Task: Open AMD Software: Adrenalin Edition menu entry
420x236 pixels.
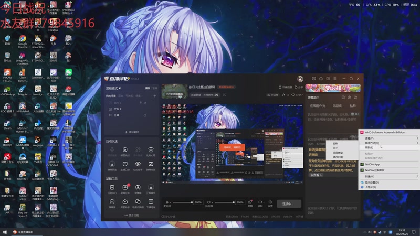Action: coord(389,132)
